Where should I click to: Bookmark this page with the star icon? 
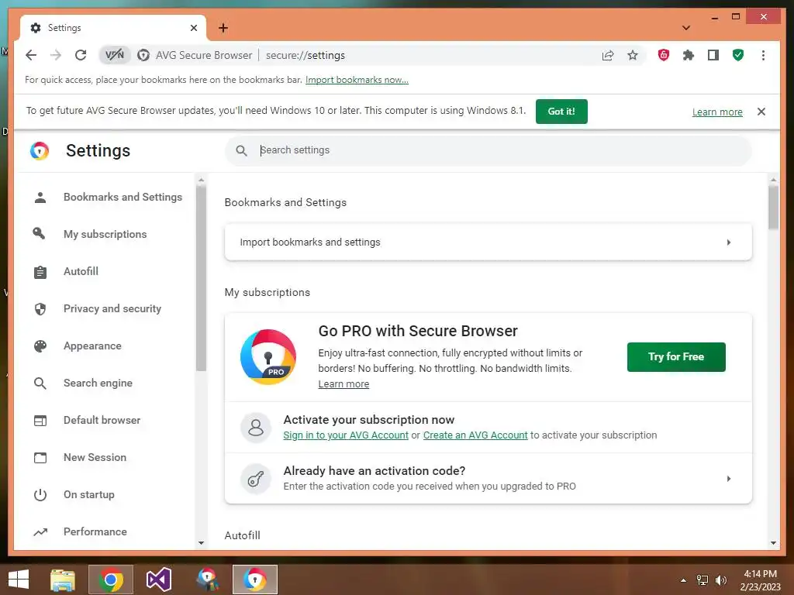[633, 55]
